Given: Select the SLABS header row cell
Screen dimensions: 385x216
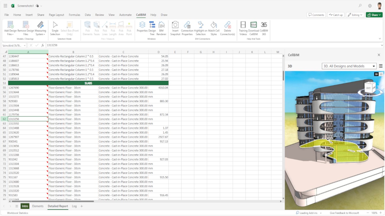Looking at the screenshot, I should coord(88,83).
